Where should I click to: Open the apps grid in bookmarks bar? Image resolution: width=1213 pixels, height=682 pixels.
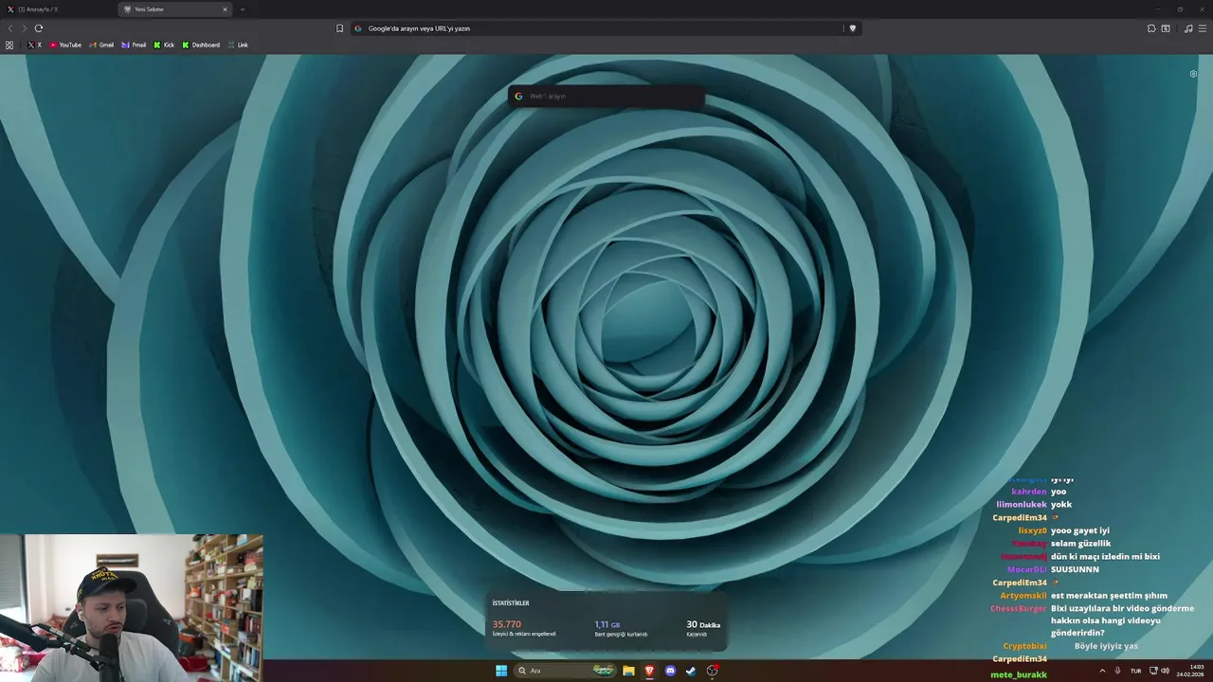(x=9, y=45)
